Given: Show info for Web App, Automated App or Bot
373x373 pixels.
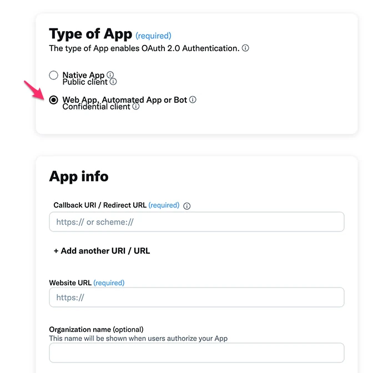Looking at the screenshot, I should [193, 100].
